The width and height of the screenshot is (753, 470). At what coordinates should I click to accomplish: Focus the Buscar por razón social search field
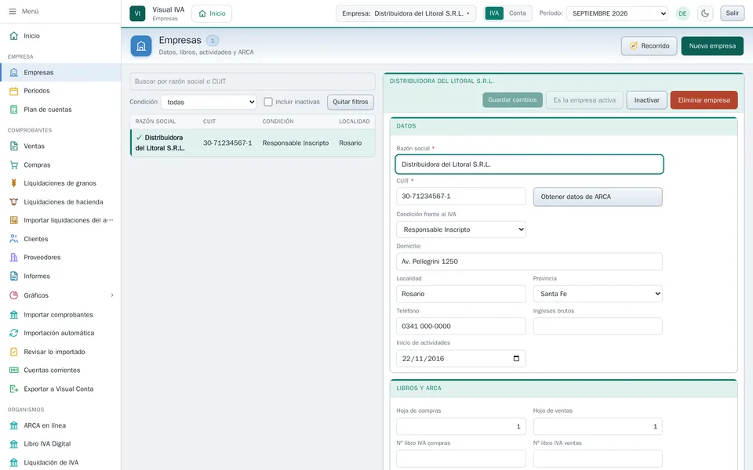coord(252,81)
